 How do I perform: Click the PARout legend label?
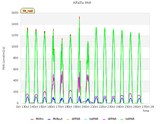pos(57,119)
